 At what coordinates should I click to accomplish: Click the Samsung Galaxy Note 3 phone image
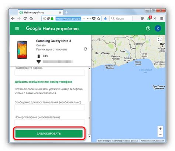click(x=22, y=50)
